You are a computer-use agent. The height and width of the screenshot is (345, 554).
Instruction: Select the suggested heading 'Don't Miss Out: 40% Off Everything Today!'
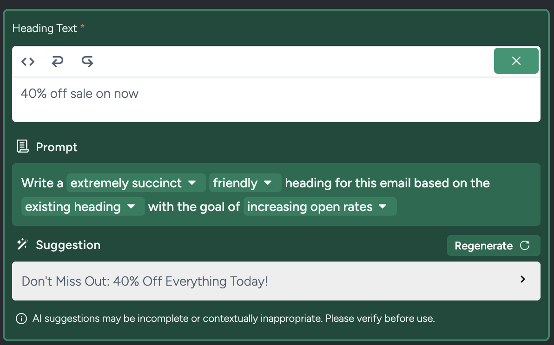(x=144, y=281)
